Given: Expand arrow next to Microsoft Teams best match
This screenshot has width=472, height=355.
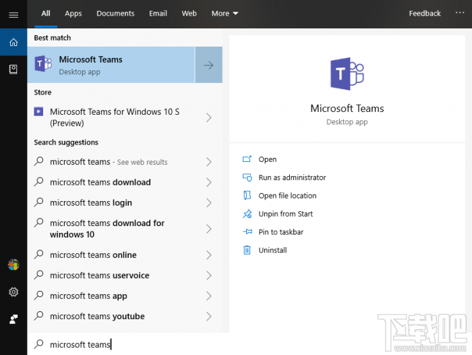Looking at the screenshot, I should 208,65.
